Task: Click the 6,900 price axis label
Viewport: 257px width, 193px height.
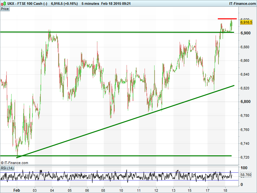Action: [245, 33]
